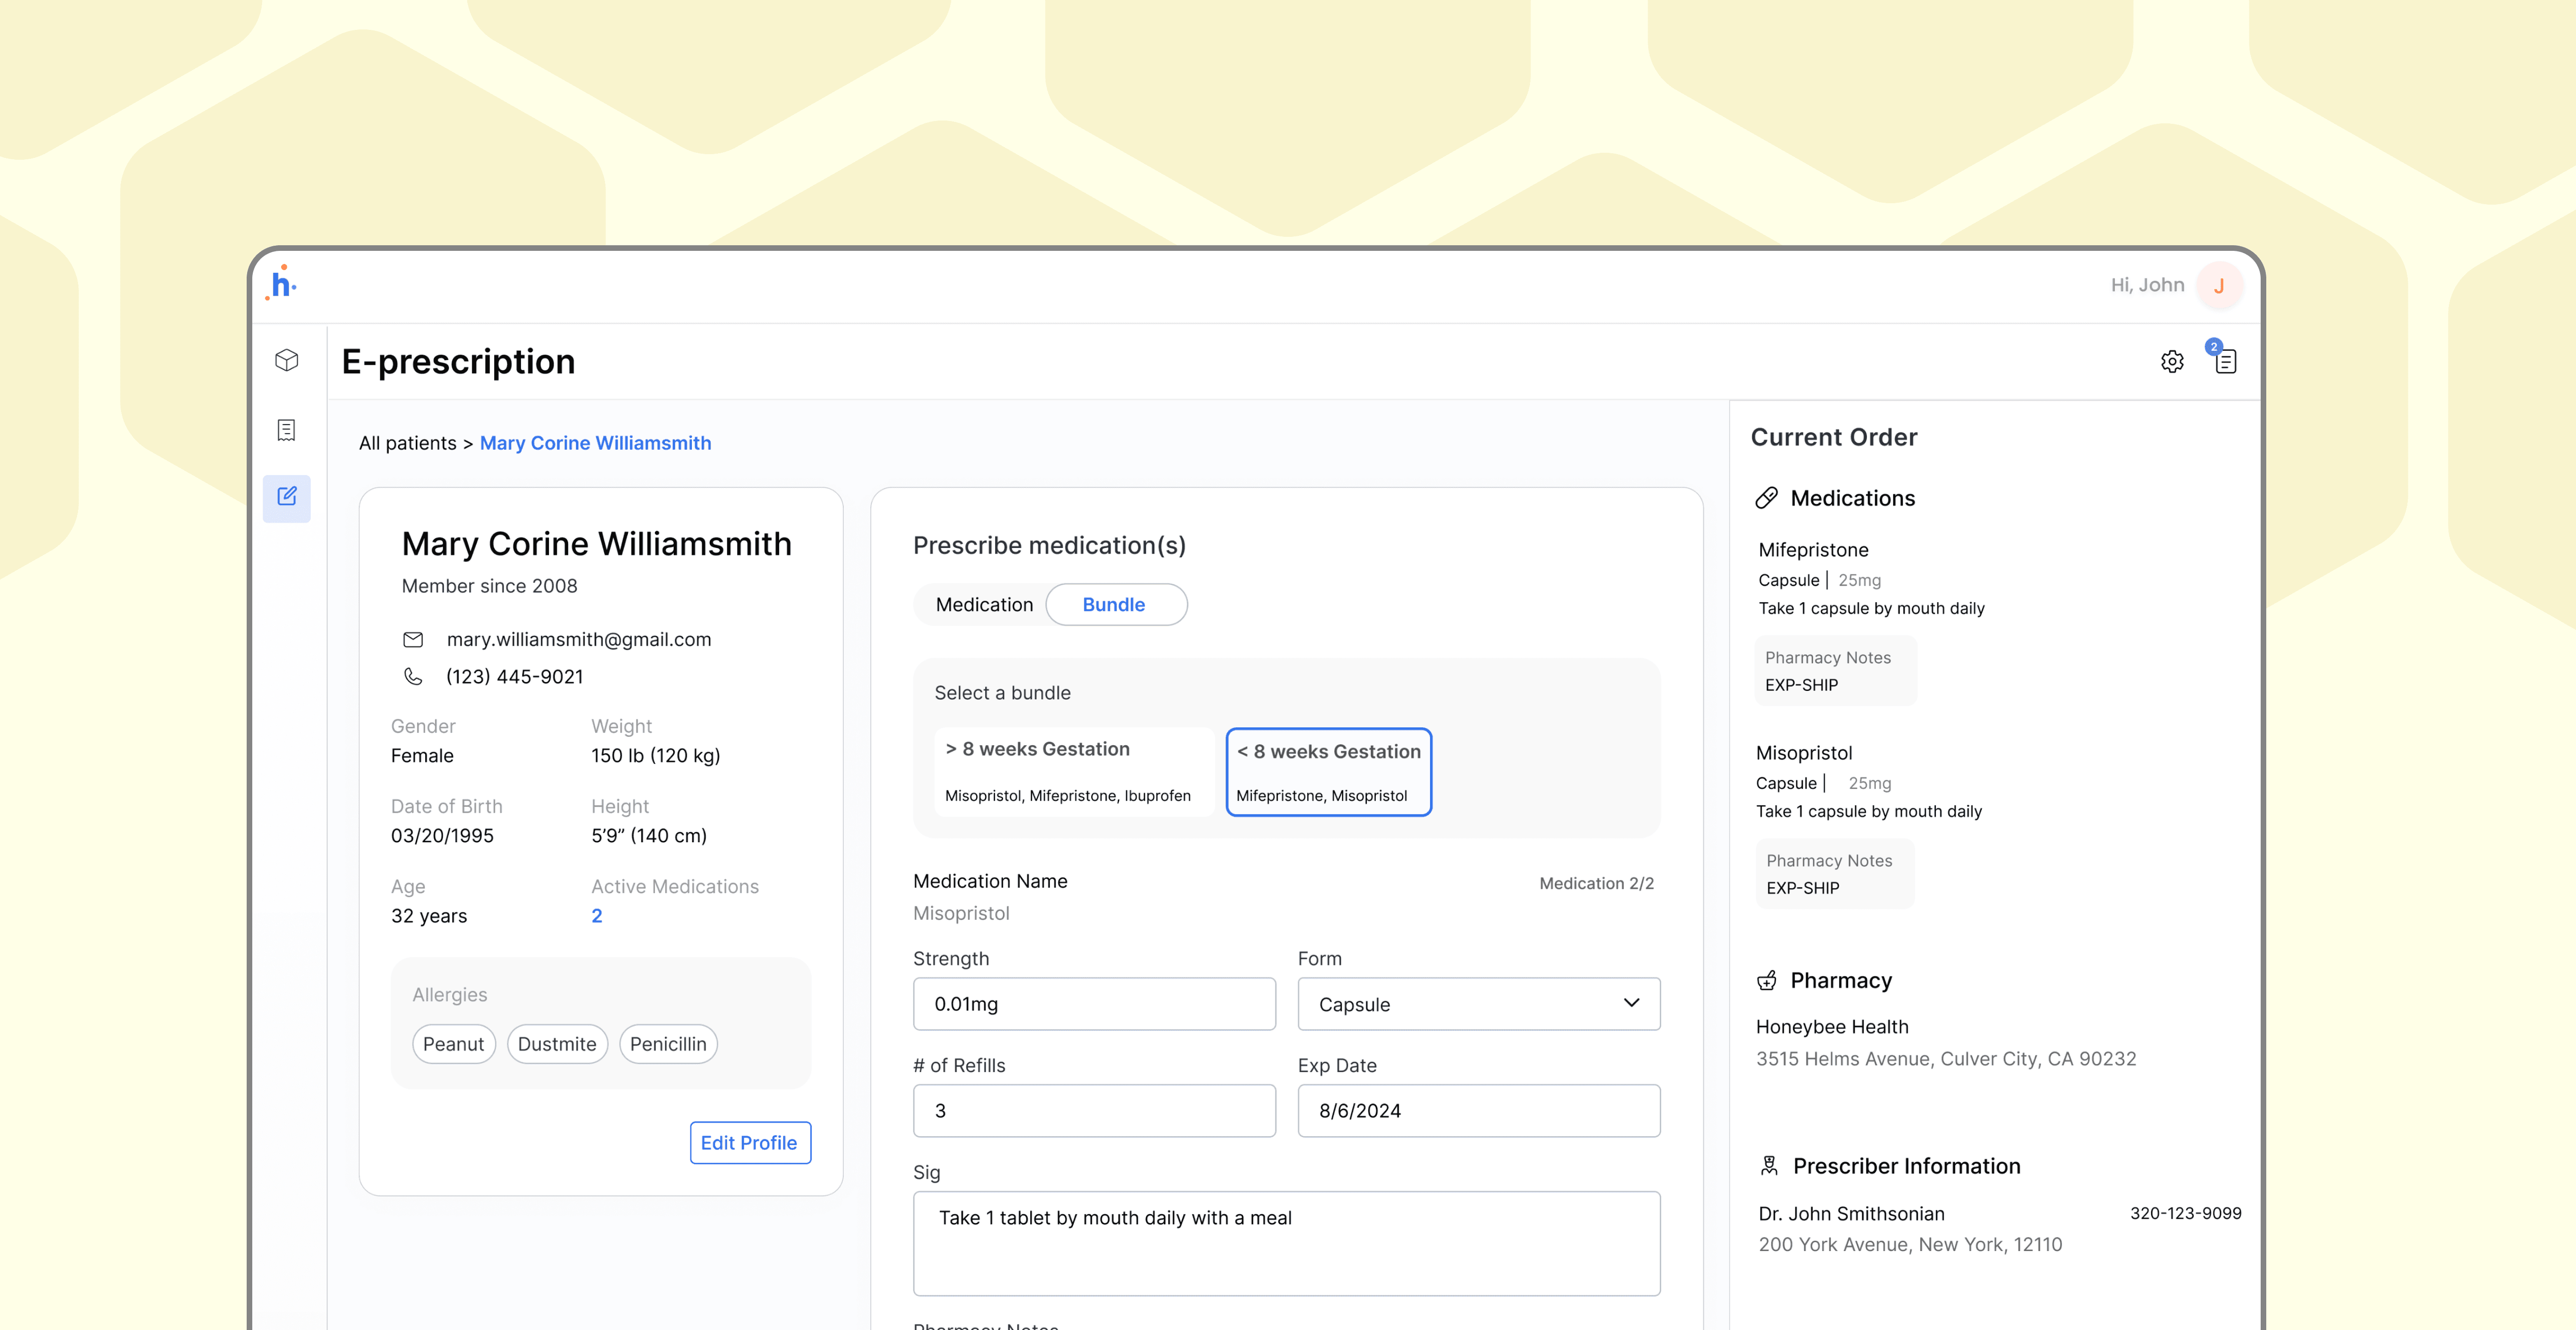This screenshot has width=2576, height=1330.
Task: Open the receipt list sidebar icon
Action: tap(287, 430)
